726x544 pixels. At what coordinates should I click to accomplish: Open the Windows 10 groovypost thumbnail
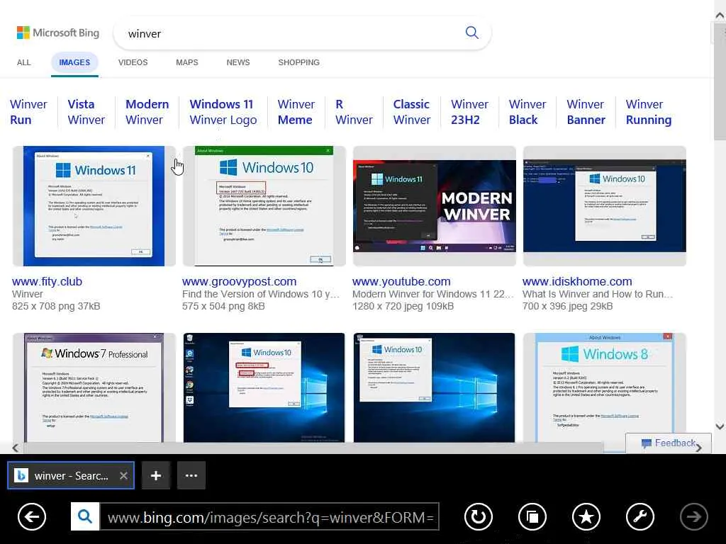(264, 206)
